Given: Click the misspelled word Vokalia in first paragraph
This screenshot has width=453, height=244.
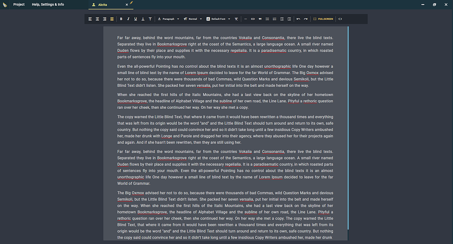Looking at the screenshot, I should (x=245, y=38).
